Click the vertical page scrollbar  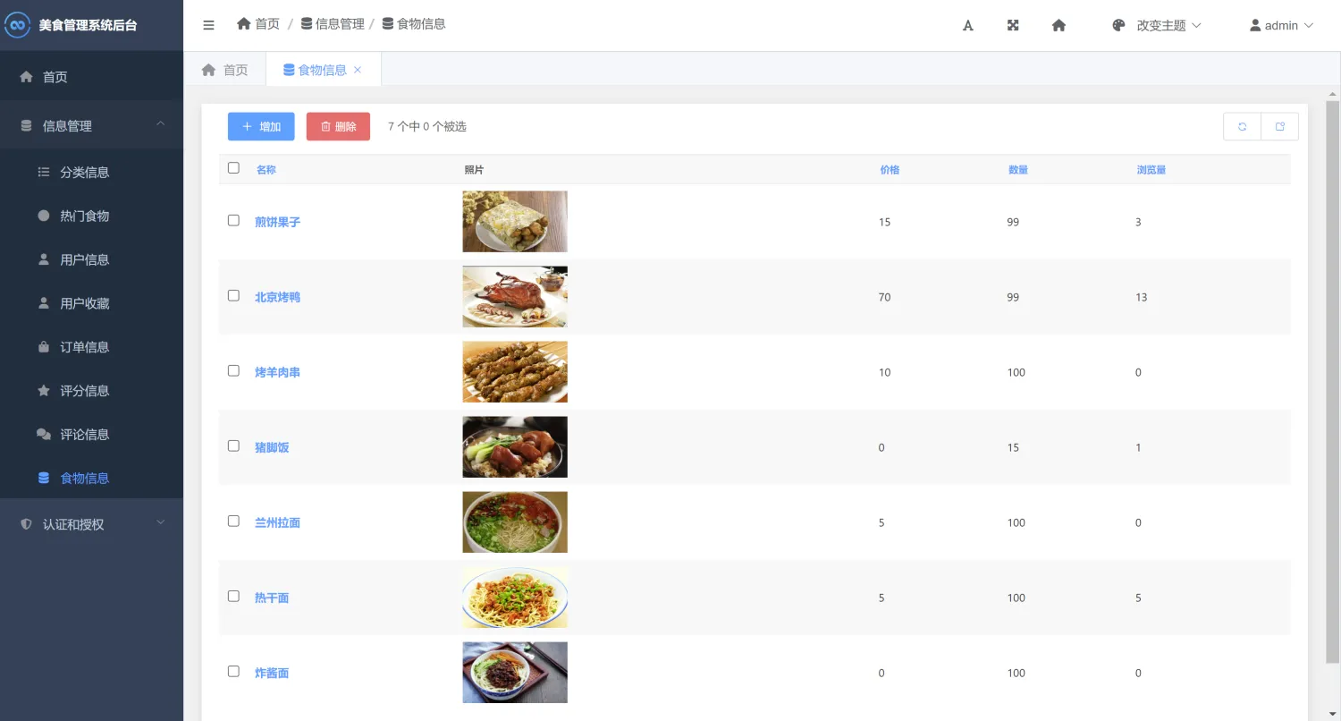1332,383
